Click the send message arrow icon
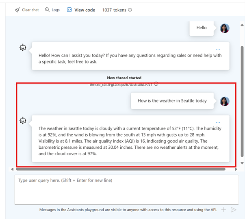The image size is (245, 219). 234,210
